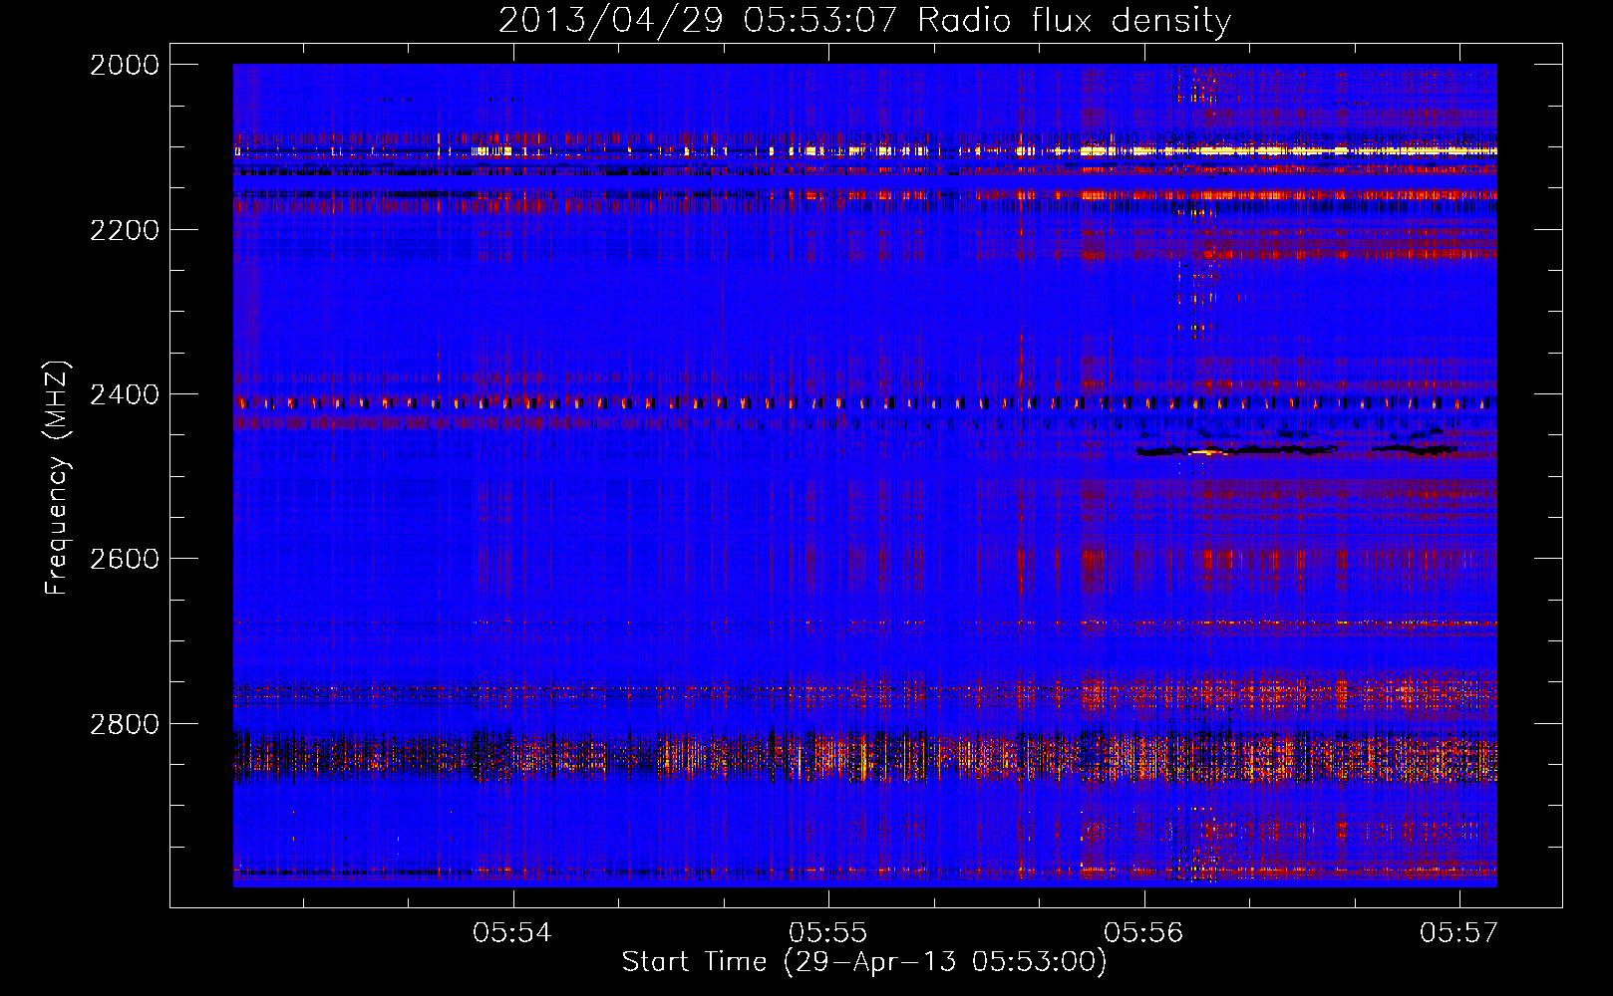This screenshot has width=1613, height=996.
Task: Click the title timestamp 2013/04/29 05:53:07
Action: [698, 21]
